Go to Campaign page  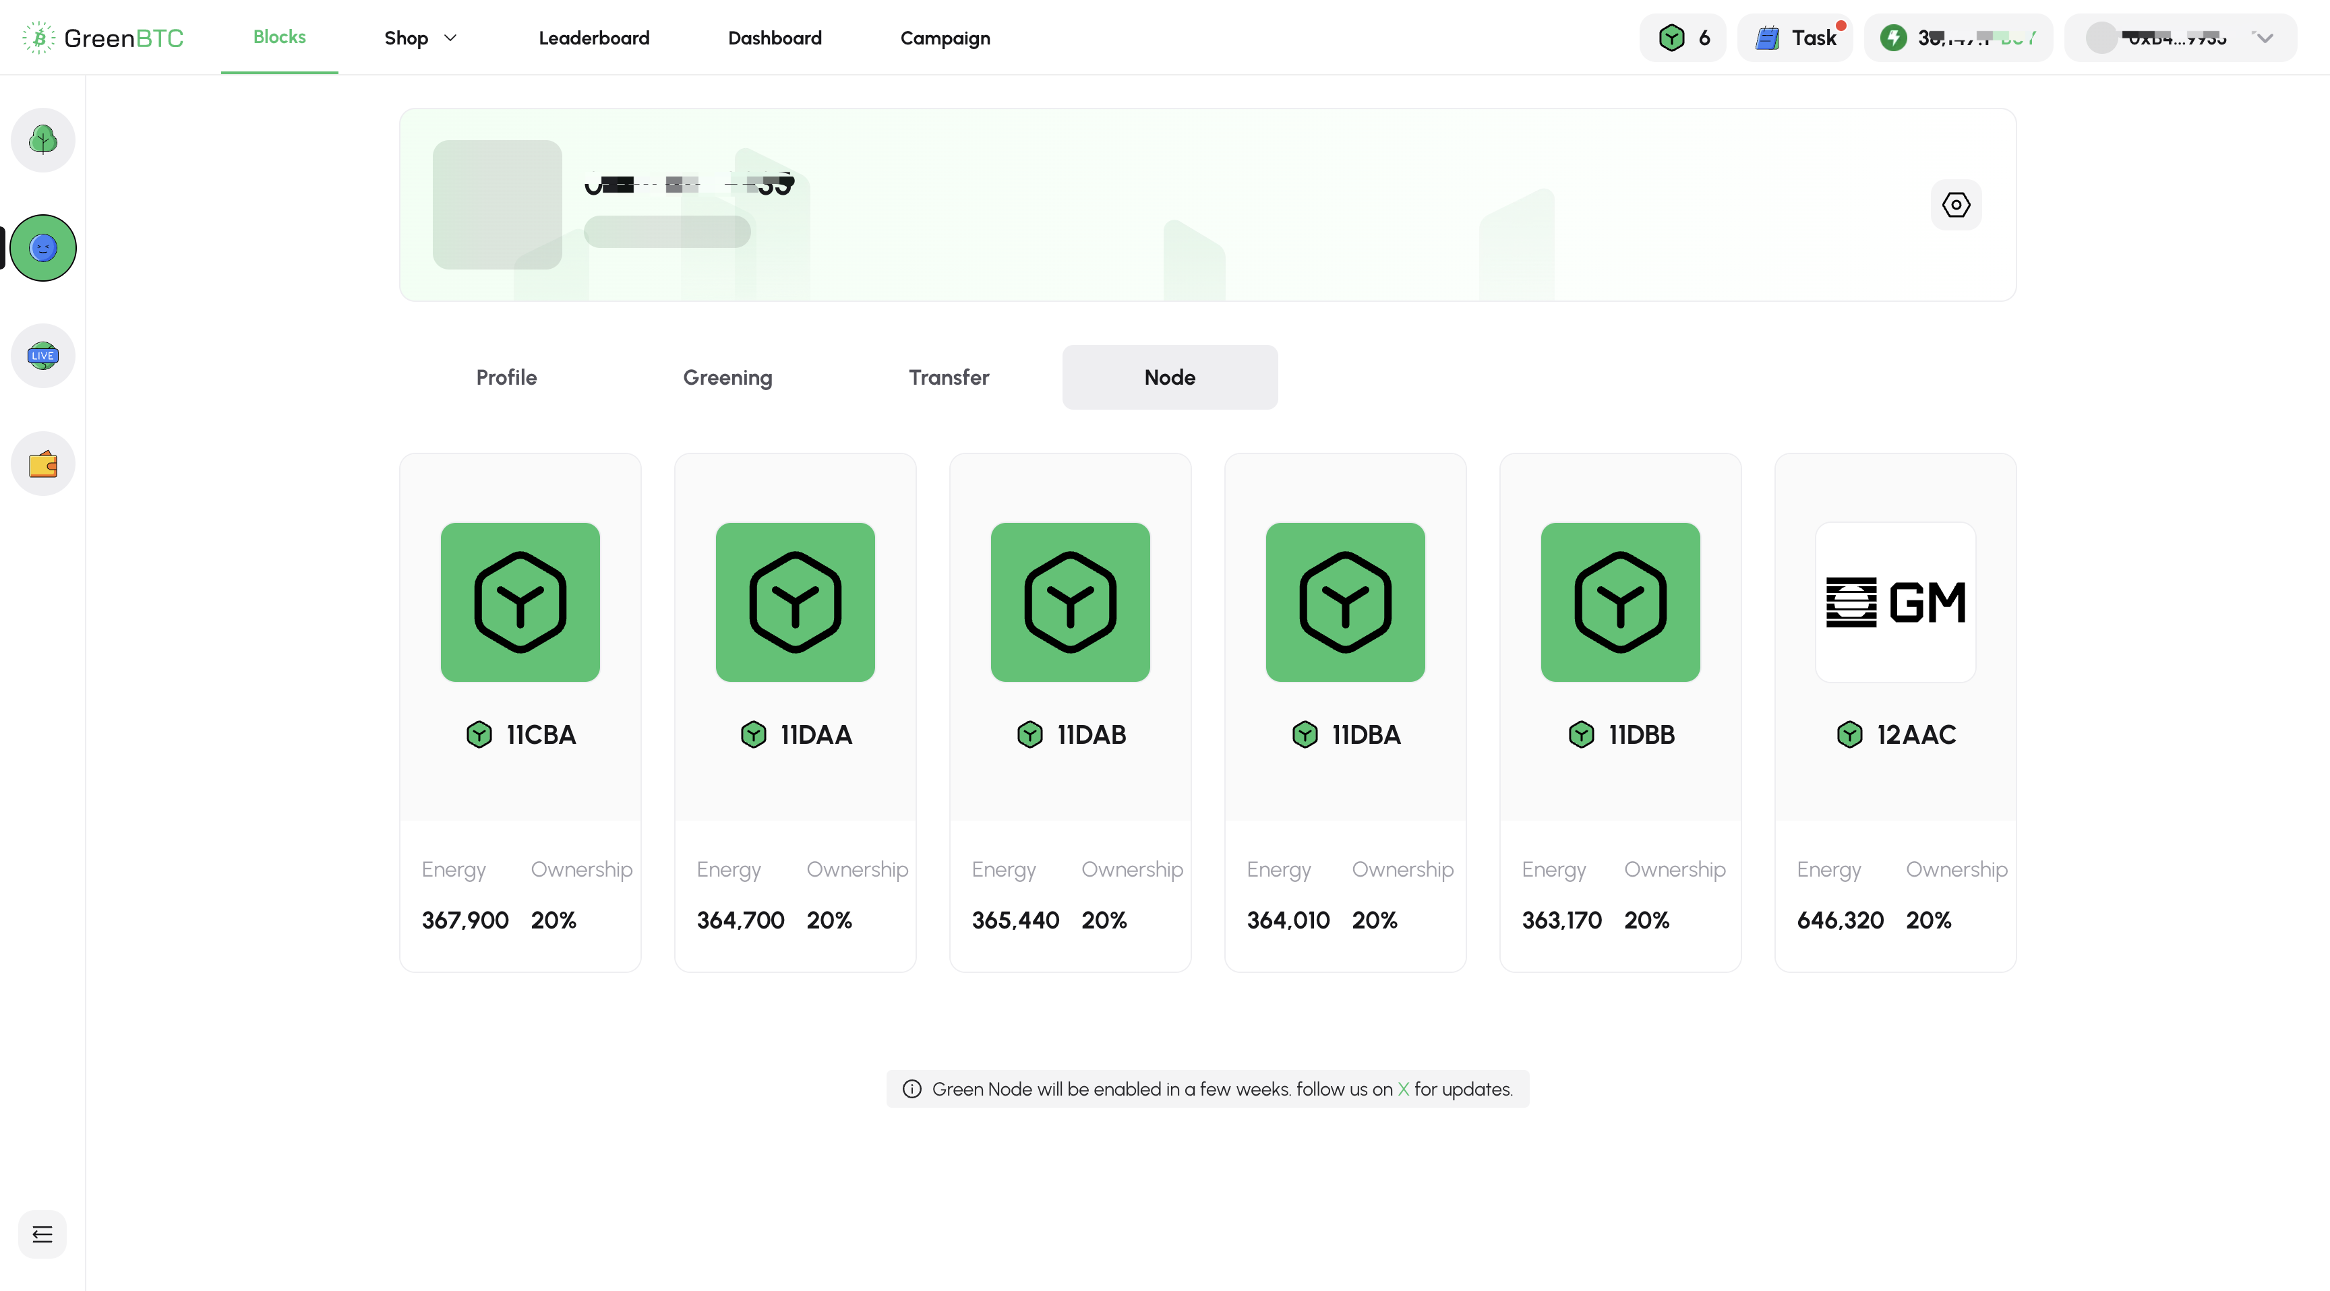[x=945, y=38]
